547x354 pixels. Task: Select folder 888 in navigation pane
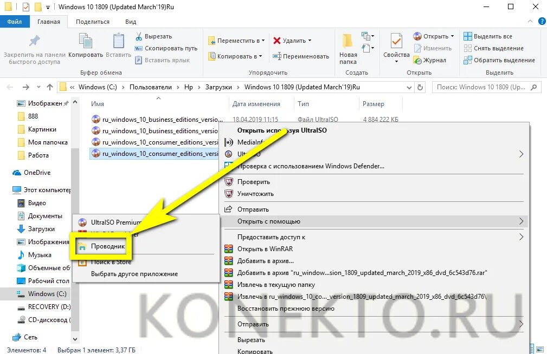(x=33, y=116)
